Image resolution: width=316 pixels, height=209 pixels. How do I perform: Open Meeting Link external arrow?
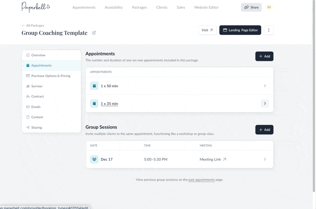coord(224,159)
